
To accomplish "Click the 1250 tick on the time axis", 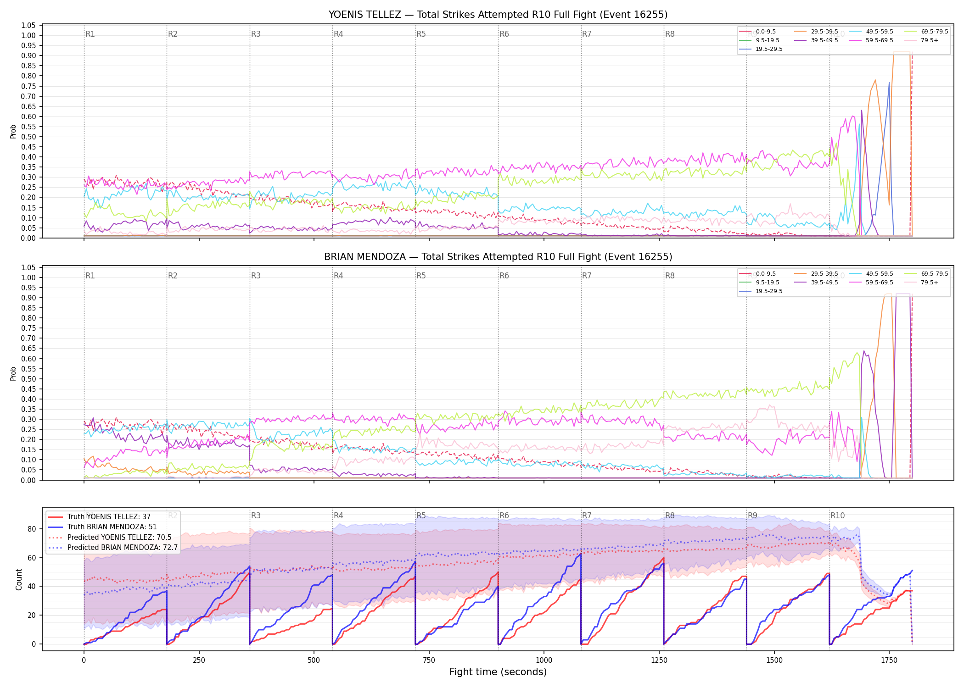I will pyautogui.click(x=659, y=660).
